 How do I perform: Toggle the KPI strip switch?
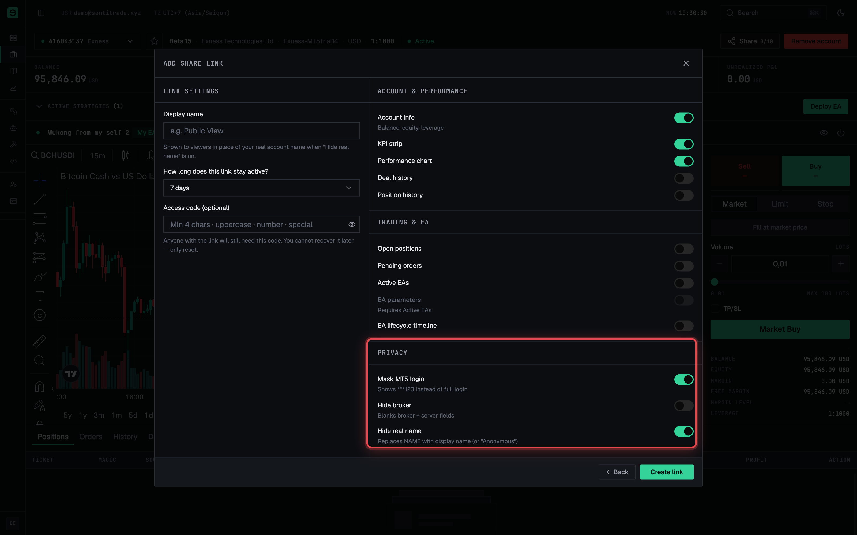coord(683,144)
